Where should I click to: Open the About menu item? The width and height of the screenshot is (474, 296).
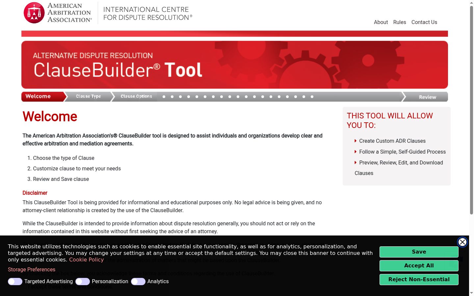click(x=381, y=22)
